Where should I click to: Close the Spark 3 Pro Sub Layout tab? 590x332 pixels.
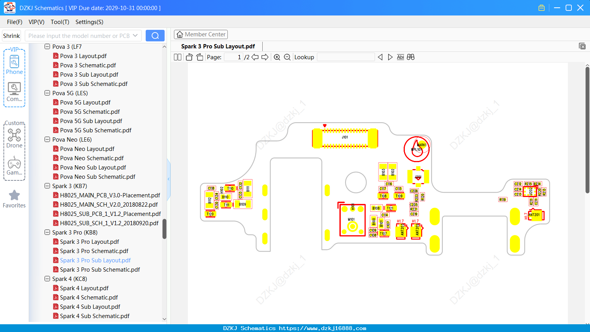pos(582,46)
